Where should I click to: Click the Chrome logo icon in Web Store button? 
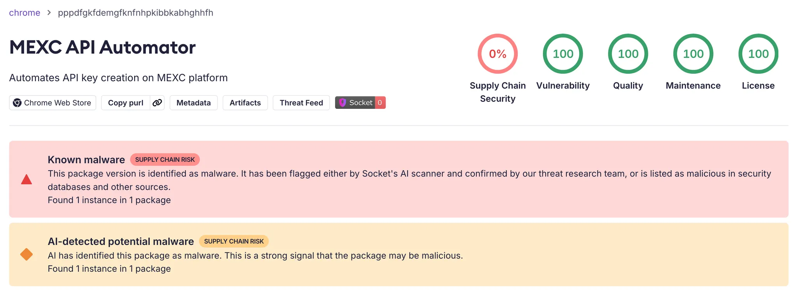(x=17, y=103)
